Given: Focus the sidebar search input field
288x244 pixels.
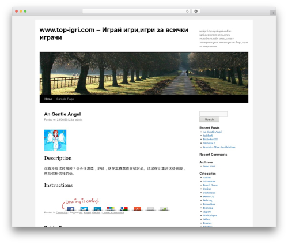Looking at the screenshot, I should tap(213, 114).
